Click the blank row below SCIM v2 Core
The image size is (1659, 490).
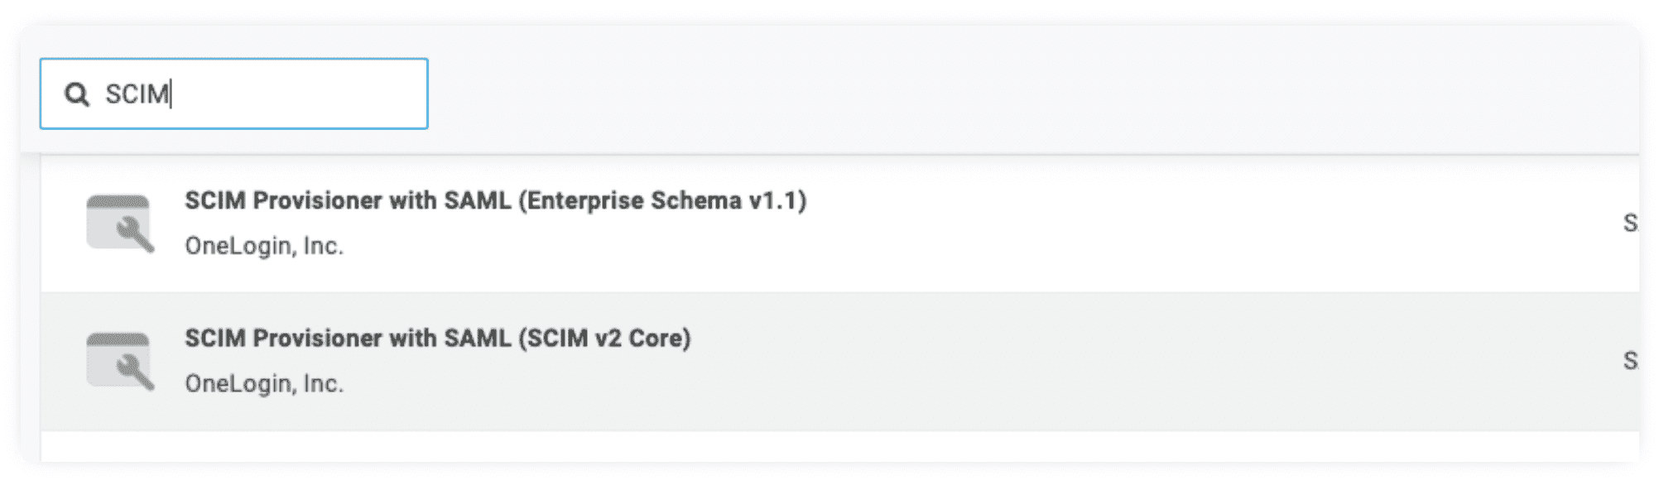(x=828, y=447)
